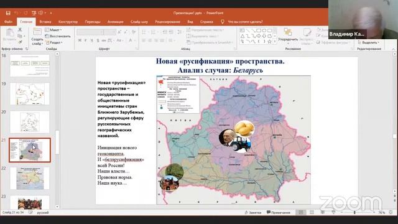This screenshot has height=224, width=398.
Task: Collapse the ribbon with the chevron
Action: coord(394,49)
